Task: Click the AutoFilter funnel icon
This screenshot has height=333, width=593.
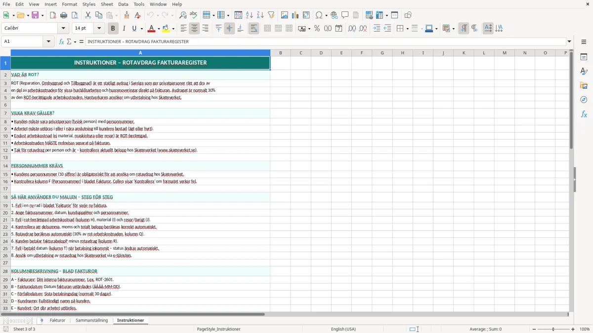Action: (271, 15)
